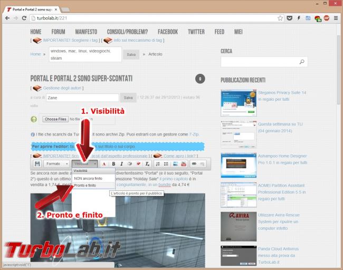Click the Avira Rescue System thumbnail
This screenshot has height=270, width=343.
click(x=239, y=226)
